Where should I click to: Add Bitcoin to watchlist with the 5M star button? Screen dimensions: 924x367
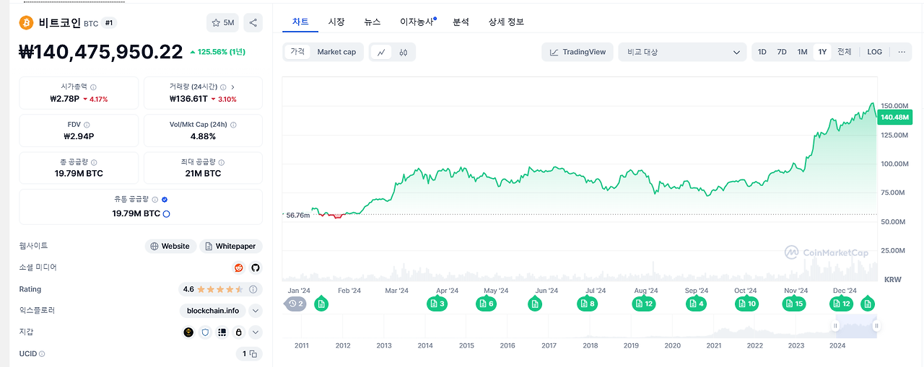[x=222, y=22]
